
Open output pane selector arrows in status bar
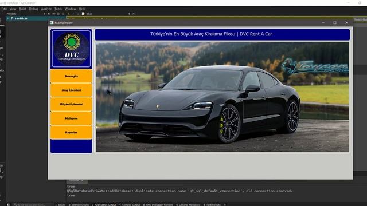coord(225,205)
